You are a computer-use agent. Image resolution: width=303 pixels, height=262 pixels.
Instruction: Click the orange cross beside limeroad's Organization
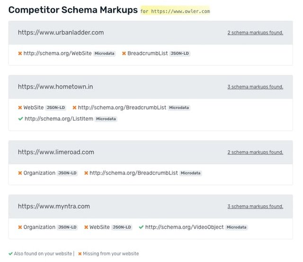pos(20,173)
